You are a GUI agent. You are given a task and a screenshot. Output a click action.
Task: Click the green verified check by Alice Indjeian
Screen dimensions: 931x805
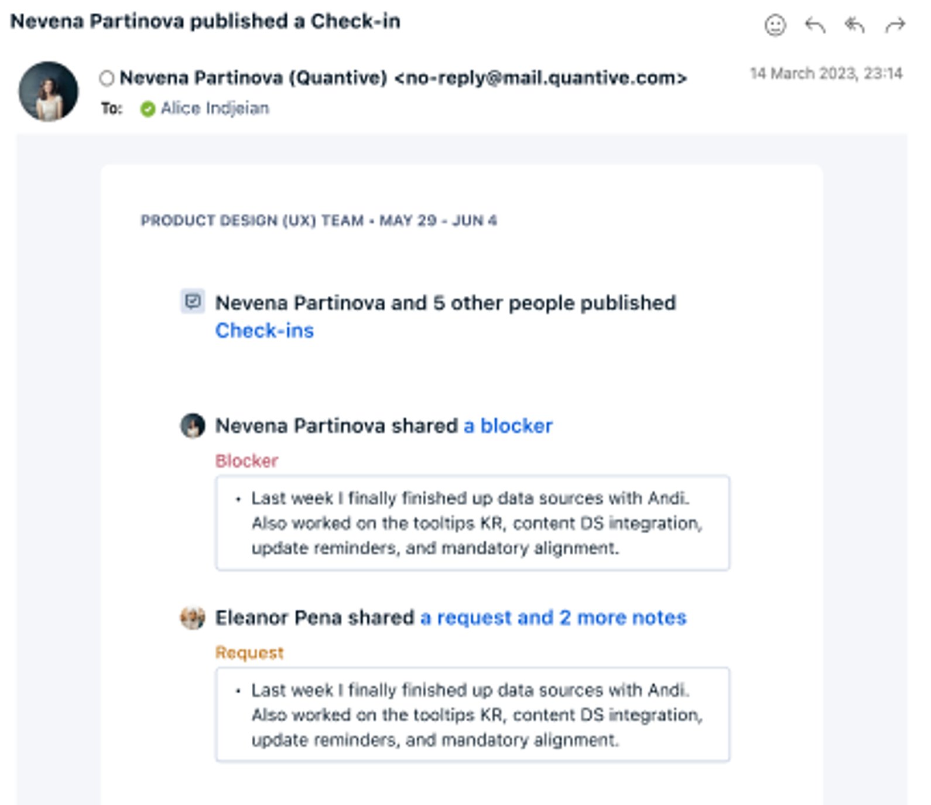point(148,109)
